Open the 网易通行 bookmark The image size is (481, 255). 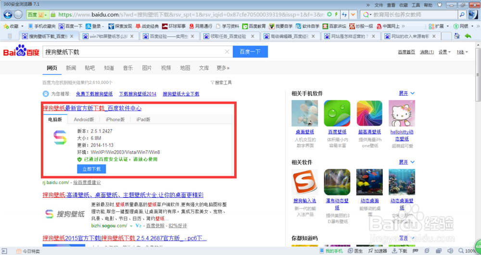click(201, 26)
